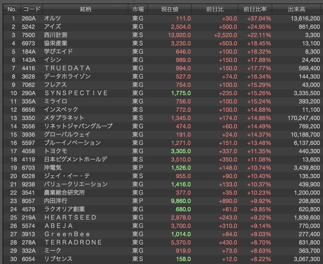Click the 市場 column header
Image resolution: width=323 pixels, height=264 pixels.
click(138, 9)
